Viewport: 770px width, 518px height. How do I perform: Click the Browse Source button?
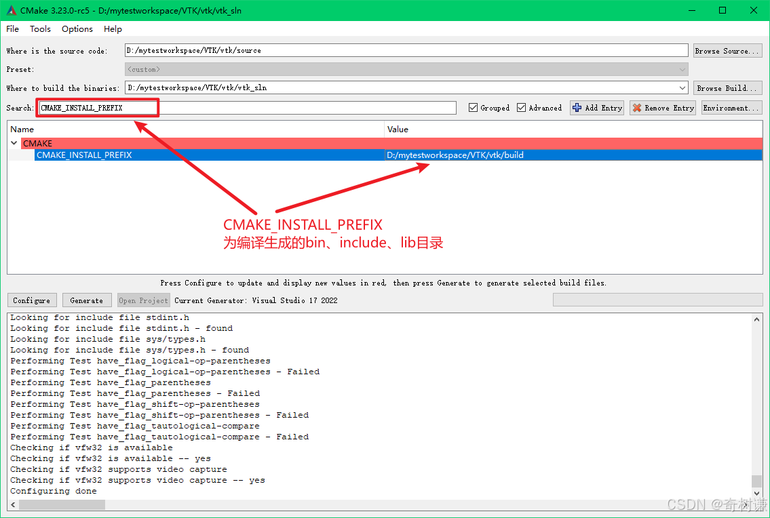(728, 51)
